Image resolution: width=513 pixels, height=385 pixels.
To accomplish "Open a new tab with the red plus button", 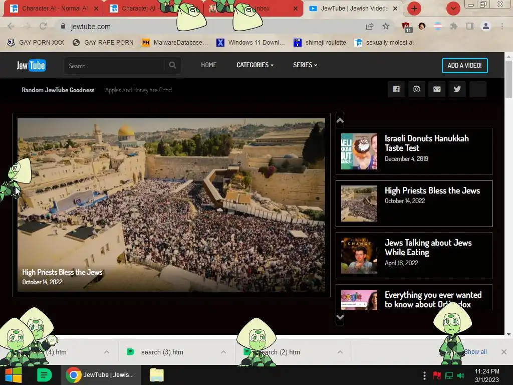I will (x=414, y=9).
